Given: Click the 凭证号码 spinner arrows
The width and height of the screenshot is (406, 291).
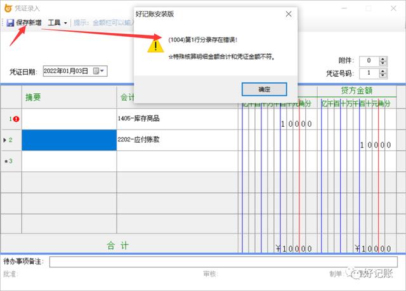Looking at the screenshot, I should (x=383, y=73).
